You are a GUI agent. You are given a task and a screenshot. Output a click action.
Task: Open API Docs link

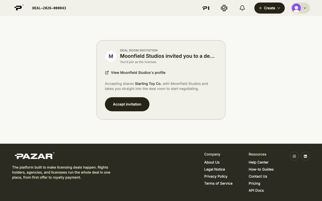click(x=256, y=190)
